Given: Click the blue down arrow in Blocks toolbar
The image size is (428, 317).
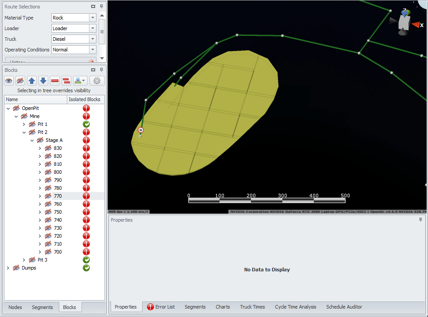Looking at the screenshot, I should point(43,81).
